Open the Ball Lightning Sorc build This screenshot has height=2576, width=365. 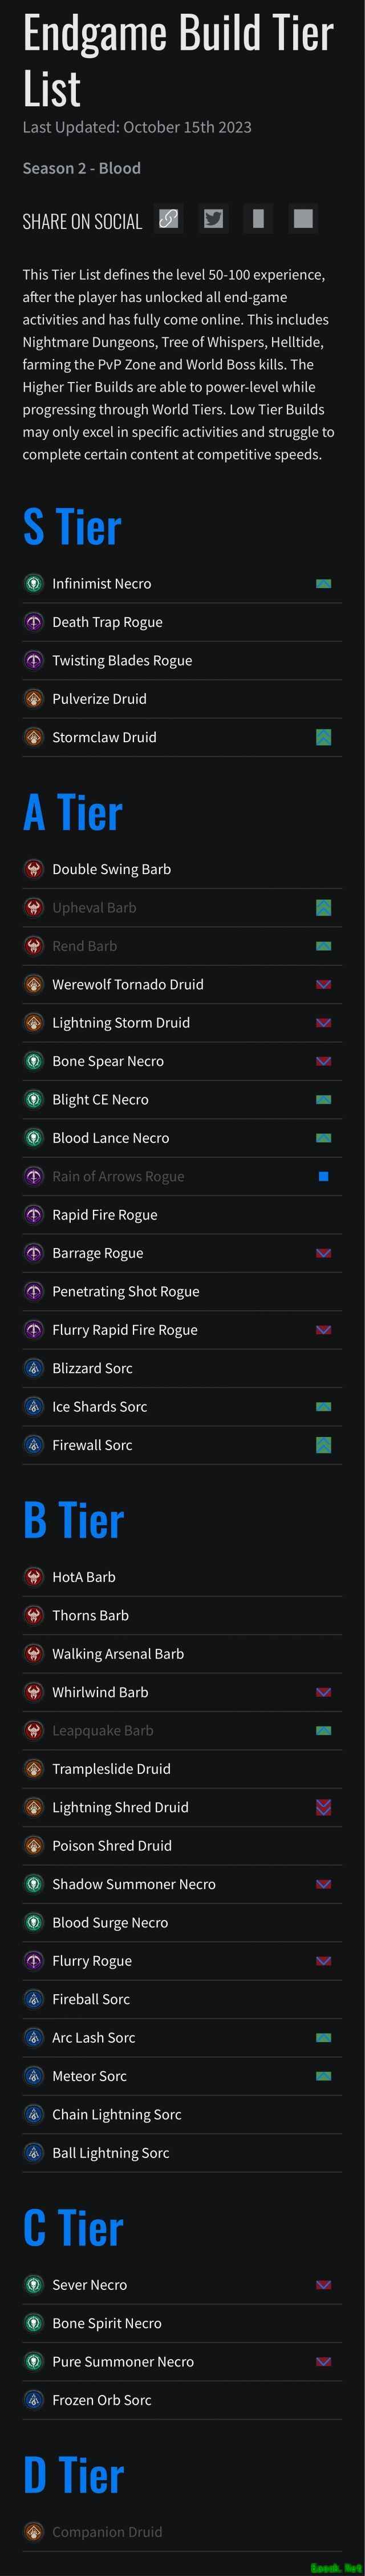click(111, 2153)
